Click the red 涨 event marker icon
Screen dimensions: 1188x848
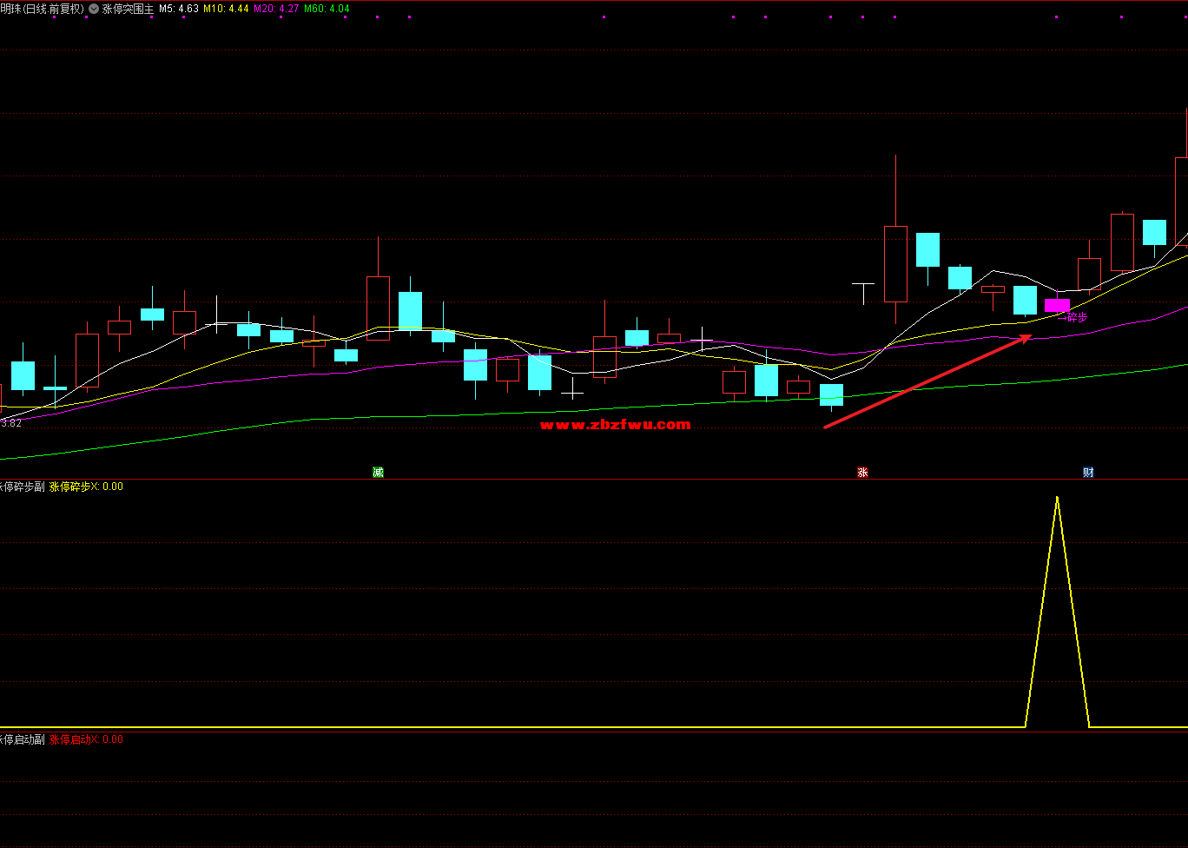tap(862, 472)
